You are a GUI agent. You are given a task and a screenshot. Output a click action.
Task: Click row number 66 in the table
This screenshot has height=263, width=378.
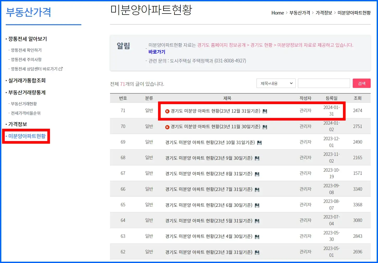123,189
